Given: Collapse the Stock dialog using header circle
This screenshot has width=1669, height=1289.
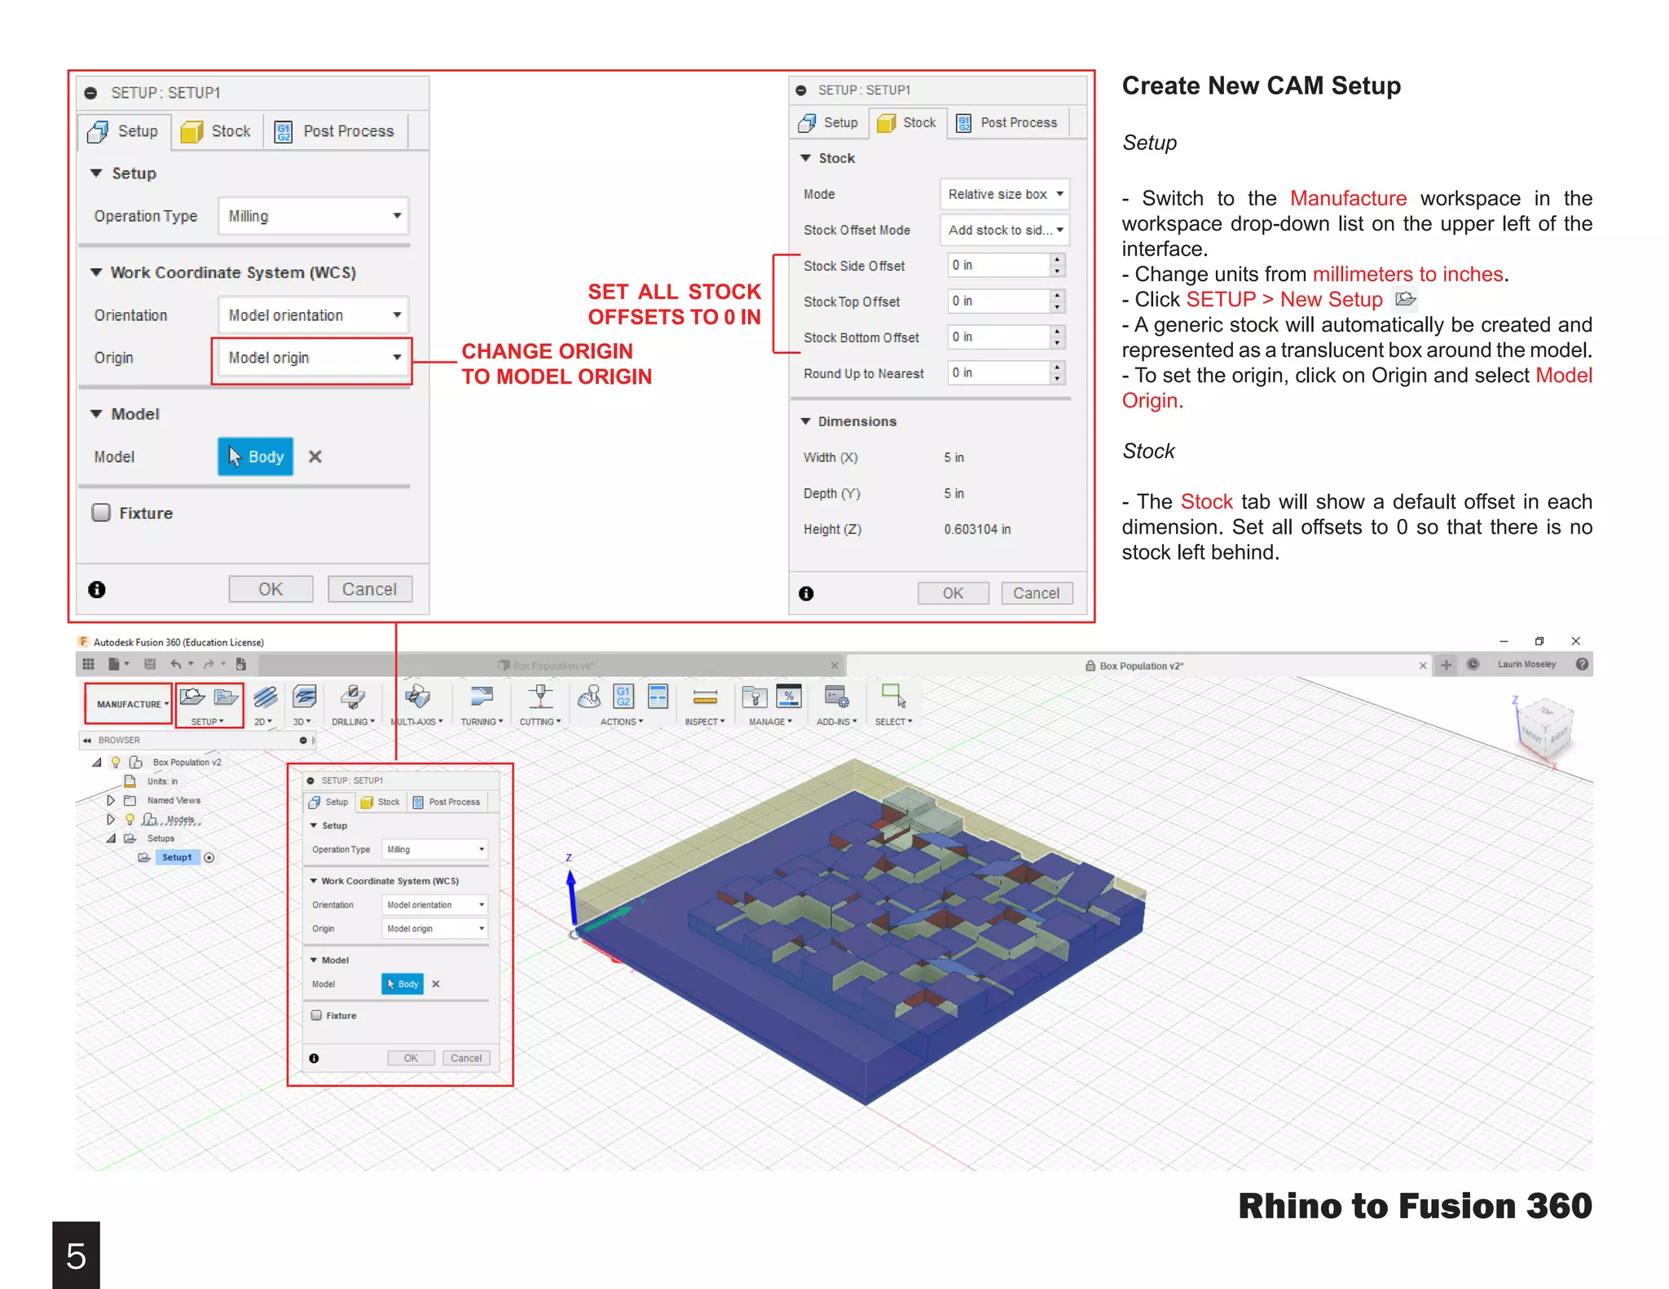Looking at the screenshot, I should 801,90.
